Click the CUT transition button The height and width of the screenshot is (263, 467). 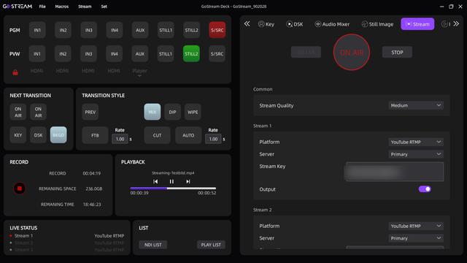[158, 135]
